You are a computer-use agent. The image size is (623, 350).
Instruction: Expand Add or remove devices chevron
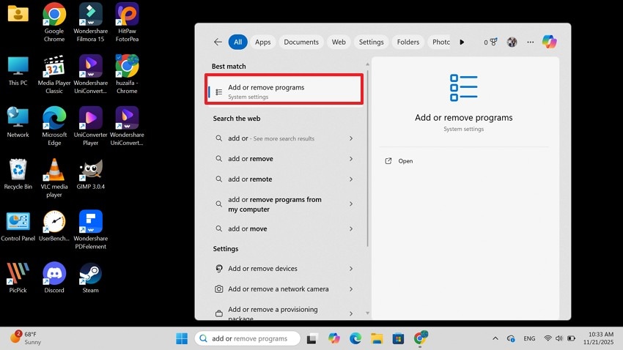click(351, 269)
